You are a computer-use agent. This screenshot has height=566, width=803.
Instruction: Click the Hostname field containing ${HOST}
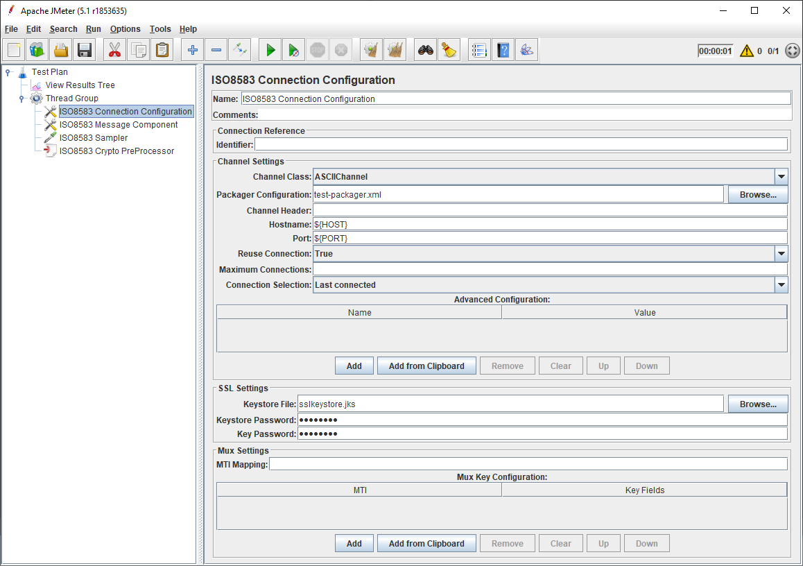coord(550,224)
